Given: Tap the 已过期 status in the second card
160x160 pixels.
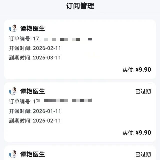Looking at the screenshot, I should tap(143, 91).
